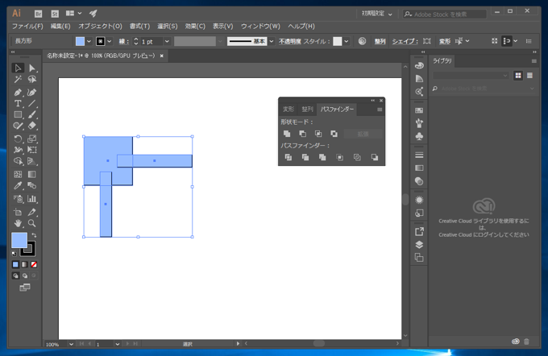Select the Lasso tool
Screen dimensions: 548x356
(31, 79)
